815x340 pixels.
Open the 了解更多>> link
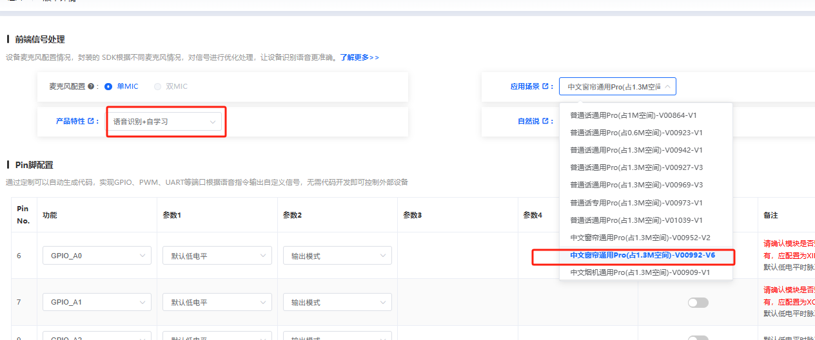click(x=360, y=57)
